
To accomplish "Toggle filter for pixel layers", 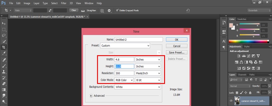I will tap(246, 80).
